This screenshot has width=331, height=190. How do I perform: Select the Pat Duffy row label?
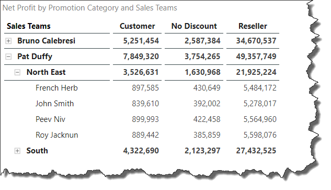click(x=35, y=57)
